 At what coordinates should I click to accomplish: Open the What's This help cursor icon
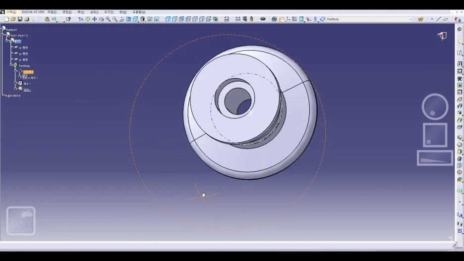click(x=68, y=19)
